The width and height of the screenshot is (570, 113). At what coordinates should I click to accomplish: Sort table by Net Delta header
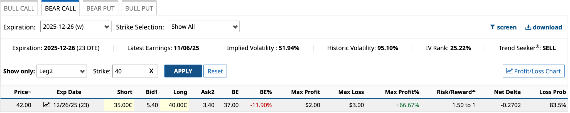tap(507, 92)
